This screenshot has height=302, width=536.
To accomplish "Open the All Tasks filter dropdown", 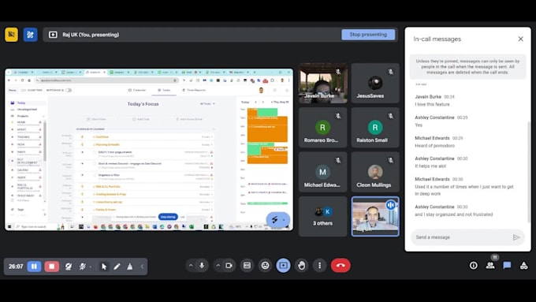I will (x=207, y=103).
